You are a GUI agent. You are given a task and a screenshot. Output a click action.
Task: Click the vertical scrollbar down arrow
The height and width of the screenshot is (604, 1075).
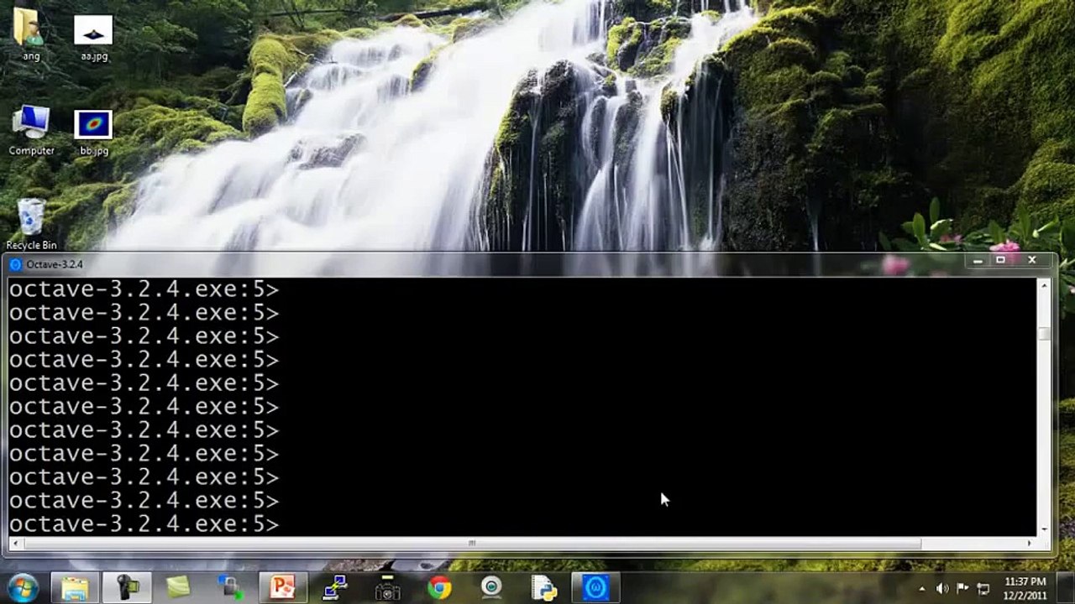coord(1044,529)
